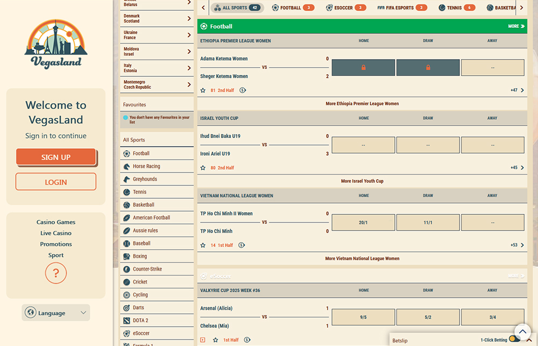Image resolution: width=538 pixels, height=346 pixels.
Task: Open help via the question mark icon
Action: (56, 273)
